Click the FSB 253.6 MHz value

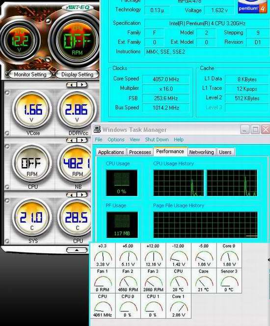(166, 98)
